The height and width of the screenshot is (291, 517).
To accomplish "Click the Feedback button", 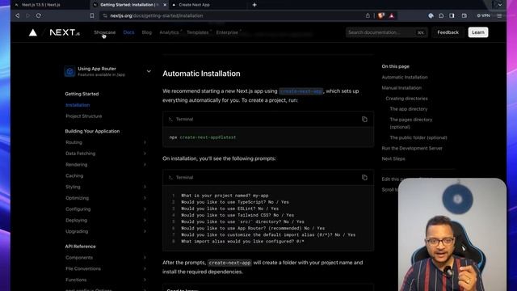I will coord(448,32).
